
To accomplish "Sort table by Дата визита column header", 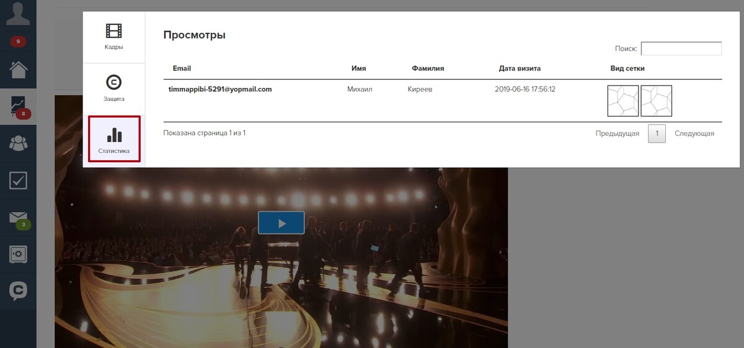I will [520, 68].
